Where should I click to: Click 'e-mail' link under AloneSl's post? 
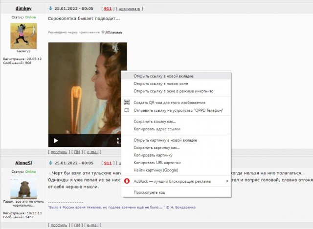click(x=93, y=225)
